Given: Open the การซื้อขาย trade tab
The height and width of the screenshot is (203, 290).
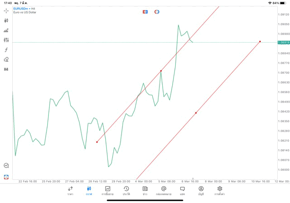Looking at the screenshot, I should pos(107,190).
